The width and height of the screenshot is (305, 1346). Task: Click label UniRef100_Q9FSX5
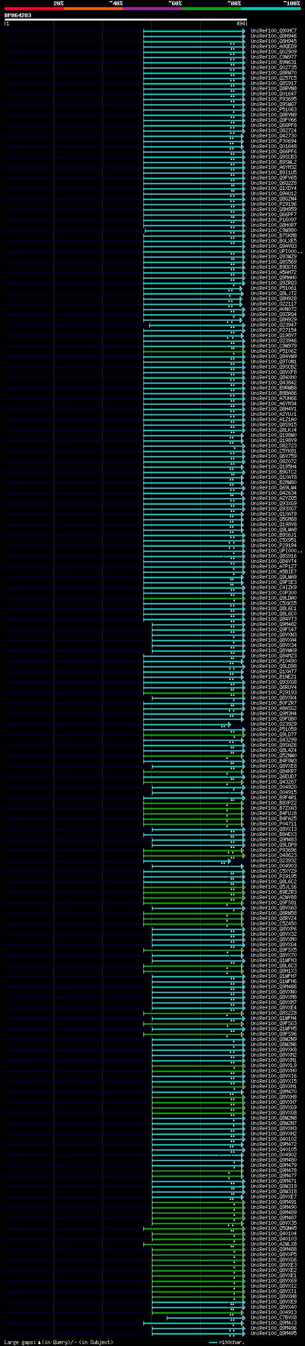click(x=274, y=951)
